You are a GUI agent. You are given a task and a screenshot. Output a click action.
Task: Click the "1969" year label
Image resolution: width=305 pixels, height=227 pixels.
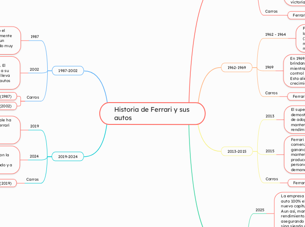[x=270, y=67]
